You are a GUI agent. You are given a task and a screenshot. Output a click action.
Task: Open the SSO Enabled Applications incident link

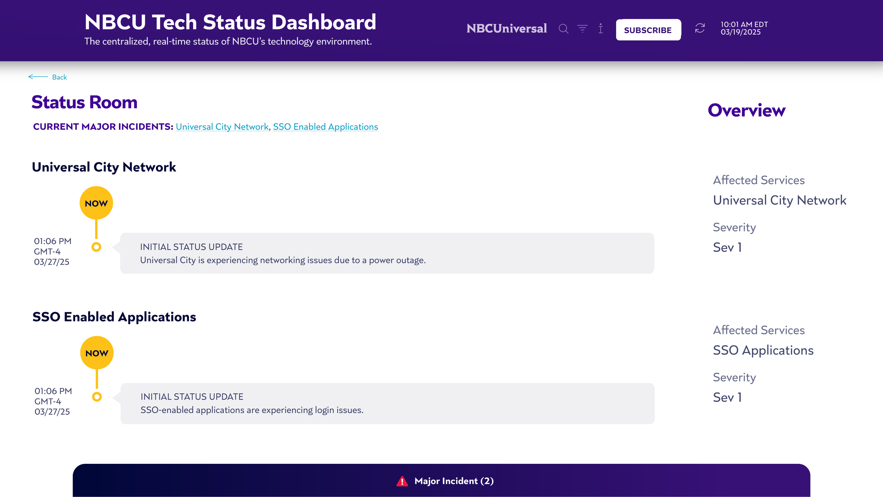click(325, 127)
